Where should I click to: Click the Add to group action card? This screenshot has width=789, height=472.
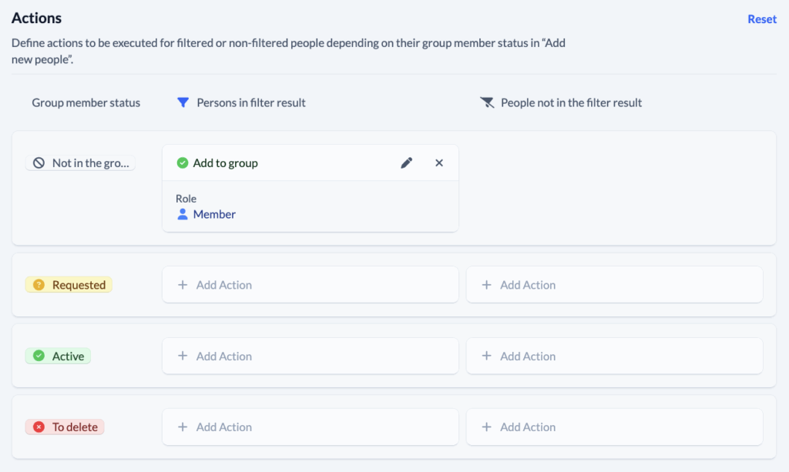point(310,189)
